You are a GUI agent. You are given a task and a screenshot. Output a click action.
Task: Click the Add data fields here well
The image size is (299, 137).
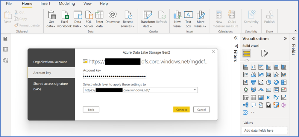point(265,130)
